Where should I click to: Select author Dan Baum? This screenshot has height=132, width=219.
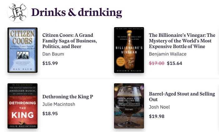point(53,54)
